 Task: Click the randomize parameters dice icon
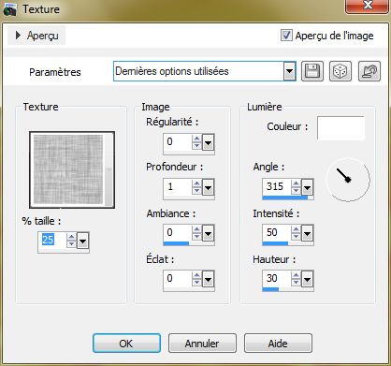[x=340, y=71]
